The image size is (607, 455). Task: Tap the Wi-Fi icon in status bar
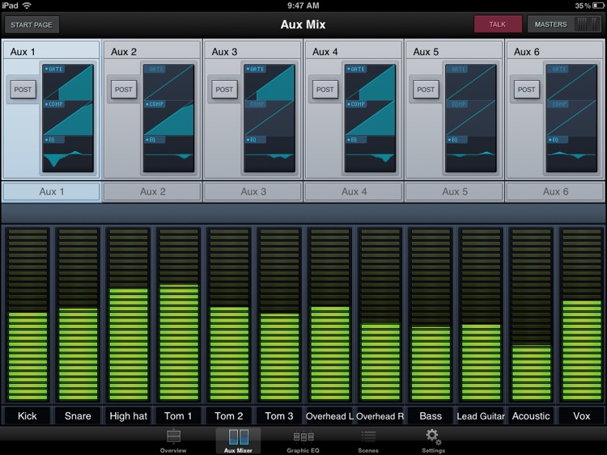27,5
